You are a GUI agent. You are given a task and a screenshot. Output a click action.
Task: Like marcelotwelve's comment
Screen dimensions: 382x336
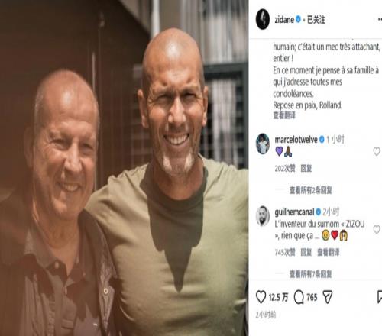click(x=377, y=151)
